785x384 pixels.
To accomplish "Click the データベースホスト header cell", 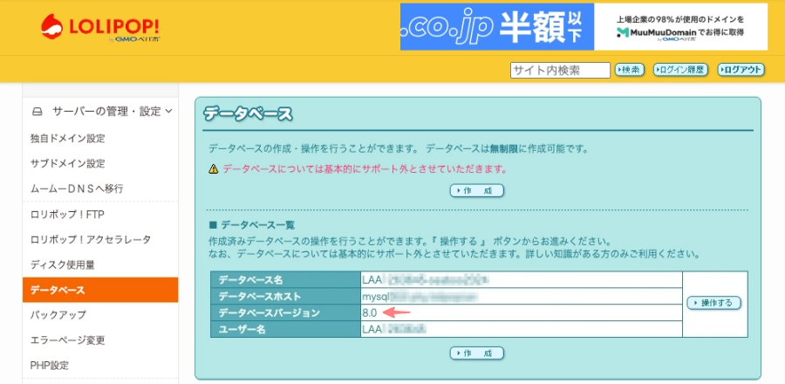I will coord(285,297).
